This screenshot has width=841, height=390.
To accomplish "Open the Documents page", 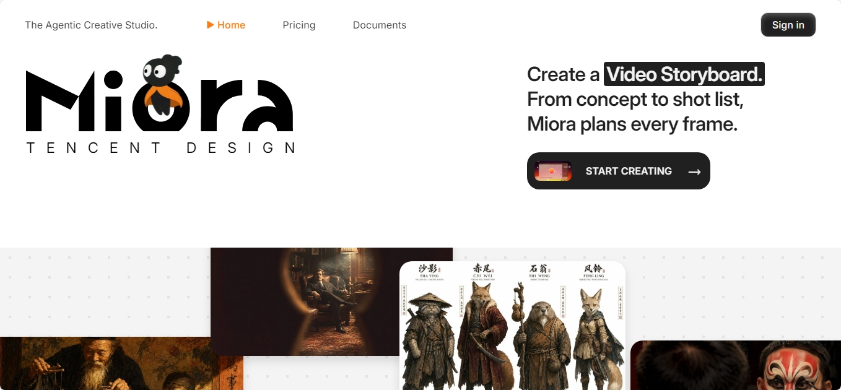I will 380,25.
